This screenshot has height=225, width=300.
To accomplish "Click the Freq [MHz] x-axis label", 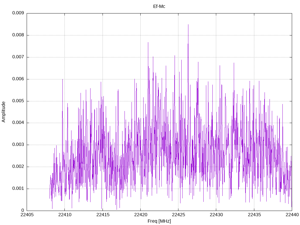I will tap(159, 221).
